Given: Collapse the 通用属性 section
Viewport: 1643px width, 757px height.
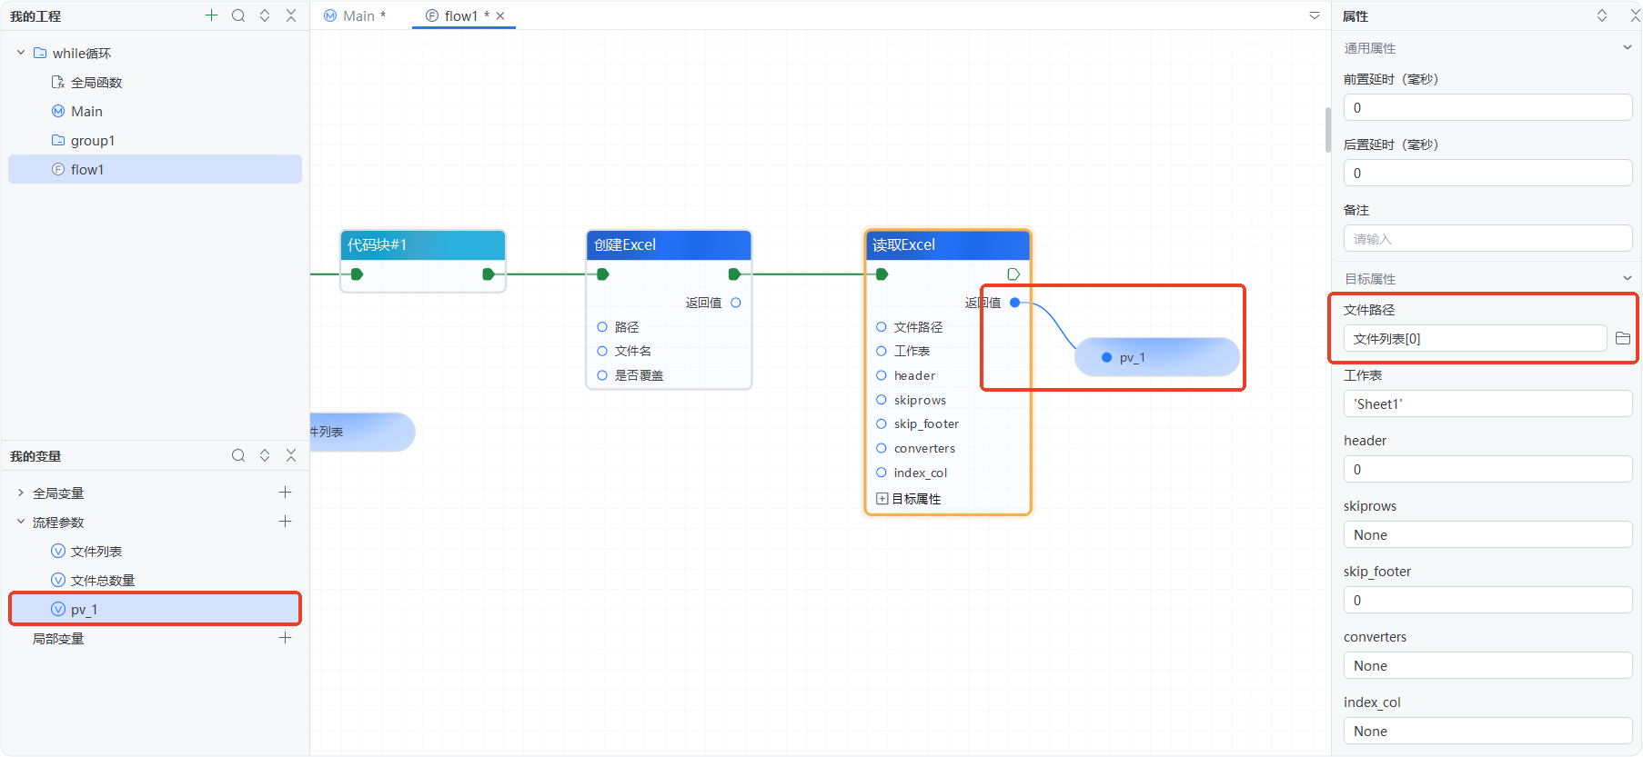Looking at the screenshot, I should coord(1628,47).
